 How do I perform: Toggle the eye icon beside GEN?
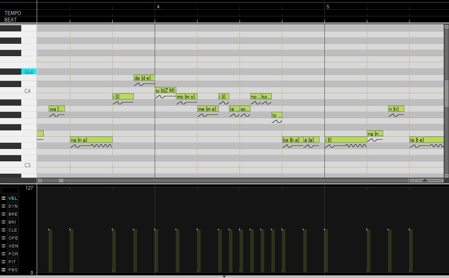point(4,246)
